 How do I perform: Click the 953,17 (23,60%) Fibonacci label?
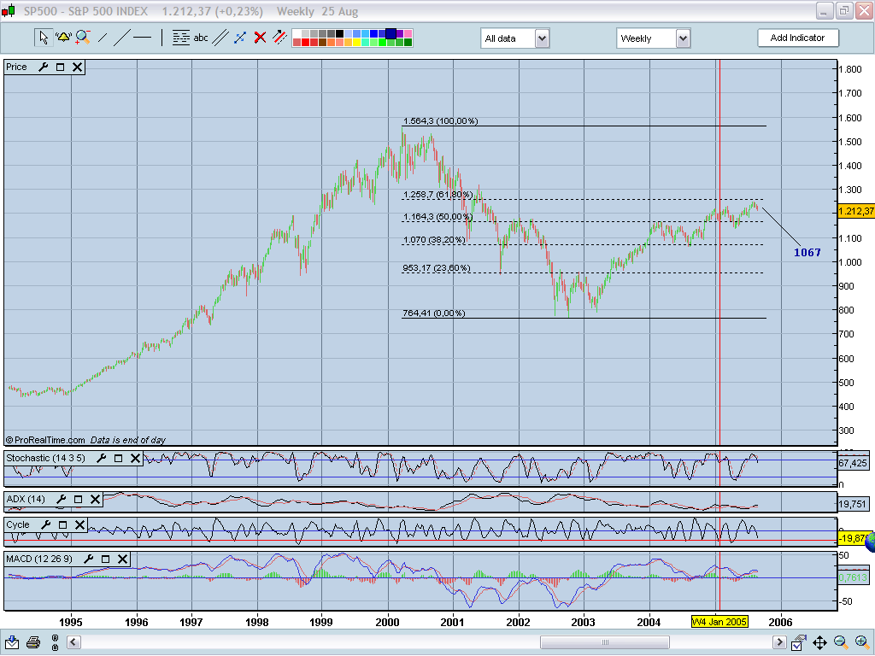coord(437,268)
